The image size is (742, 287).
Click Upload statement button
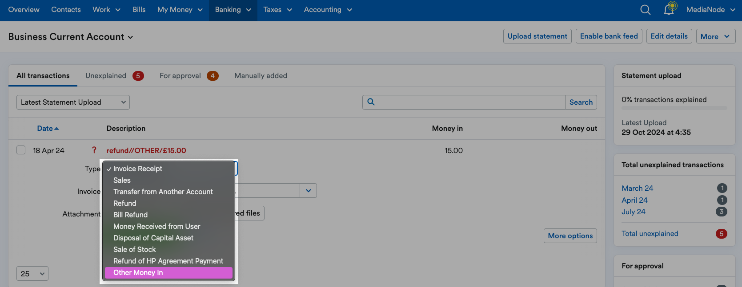(537, 36)
